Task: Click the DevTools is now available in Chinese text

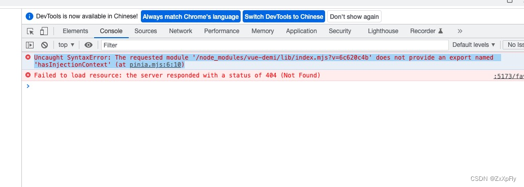Action: [86, 16]
